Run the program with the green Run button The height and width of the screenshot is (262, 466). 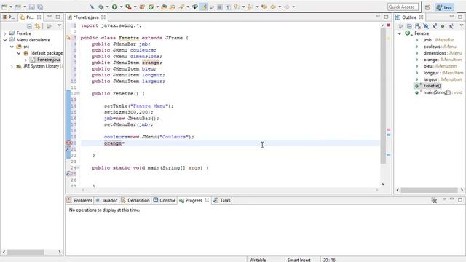coord(114,7)
